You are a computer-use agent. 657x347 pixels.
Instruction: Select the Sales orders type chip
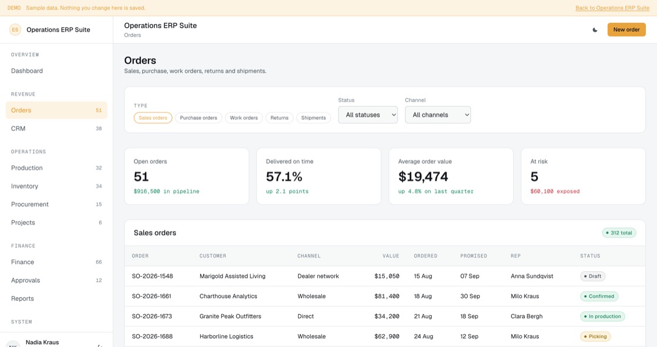pos(153,118)
